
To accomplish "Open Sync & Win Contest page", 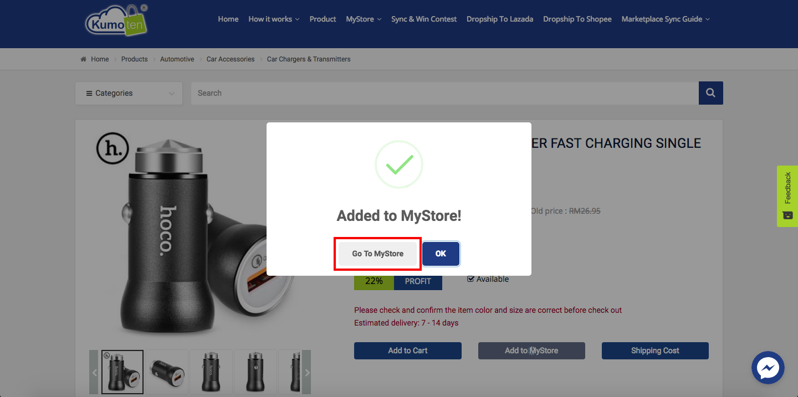I will click(424, 19).
